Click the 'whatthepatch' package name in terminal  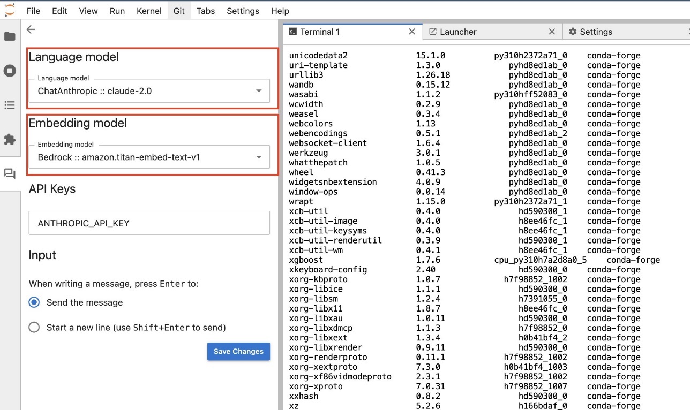point(318,162)
